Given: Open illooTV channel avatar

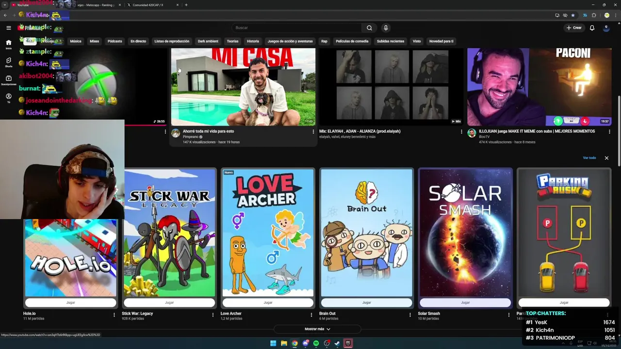Looking at the screenshot, I should tap(472, 133).
